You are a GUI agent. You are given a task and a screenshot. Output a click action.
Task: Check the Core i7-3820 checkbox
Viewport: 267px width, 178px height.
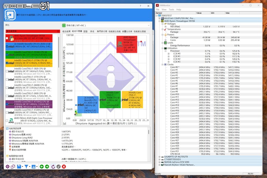(7, 71)
